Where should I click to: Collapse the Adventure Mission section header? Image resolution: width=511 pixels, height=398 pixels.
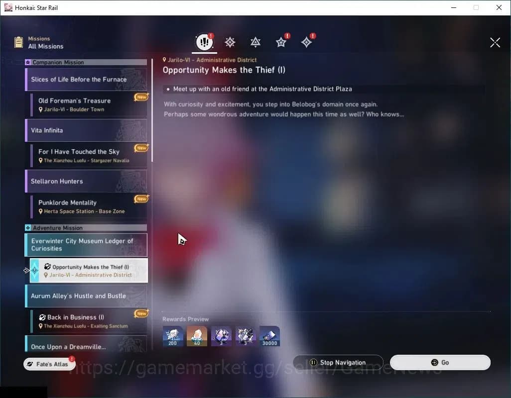point(86,228)
